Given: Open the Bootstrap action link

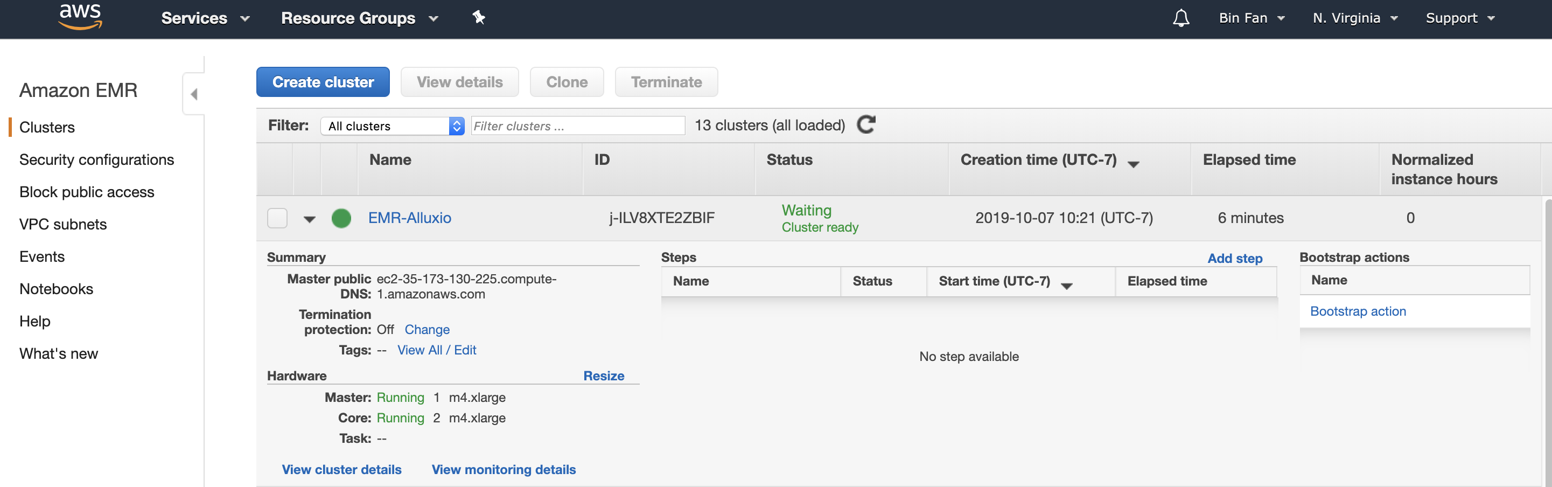Looking at the screenshot, I should pos(1358,311).
